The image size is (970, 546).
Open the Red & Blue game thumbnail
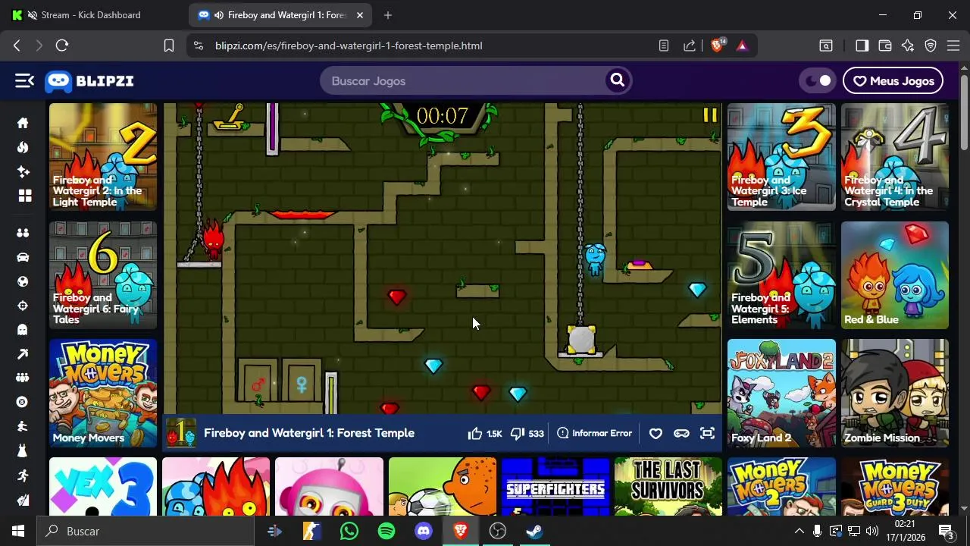pyautogui.click(x=895, y=275)
